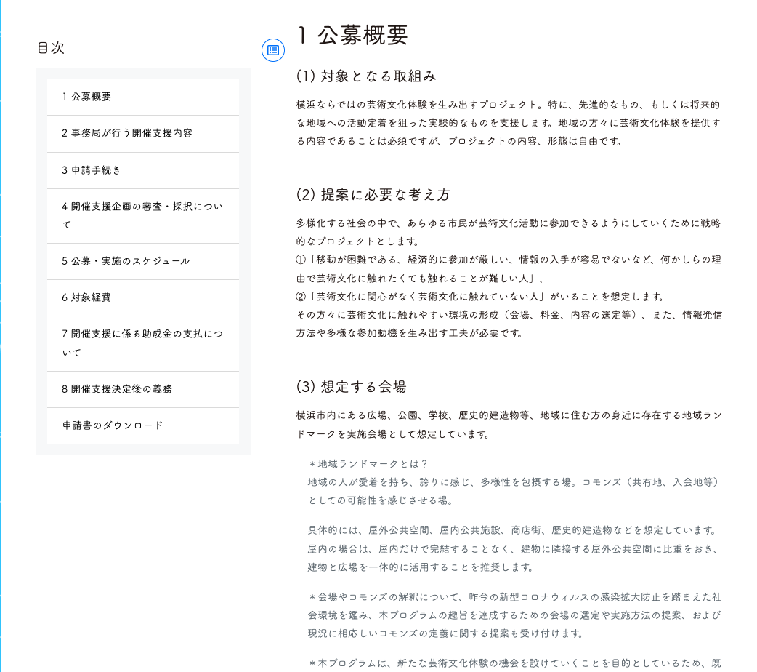Open the '申請書のダウンロード' link

(143, 425)
